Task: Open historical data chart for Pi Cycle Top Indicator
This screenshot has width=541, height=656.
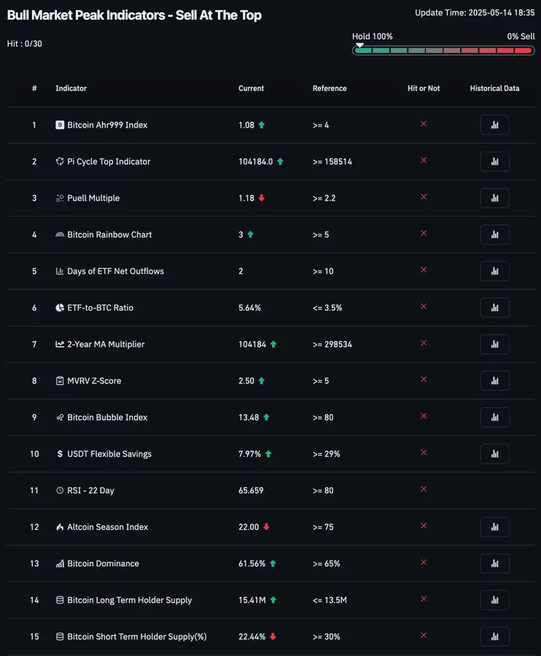Action: click(494, 162)
